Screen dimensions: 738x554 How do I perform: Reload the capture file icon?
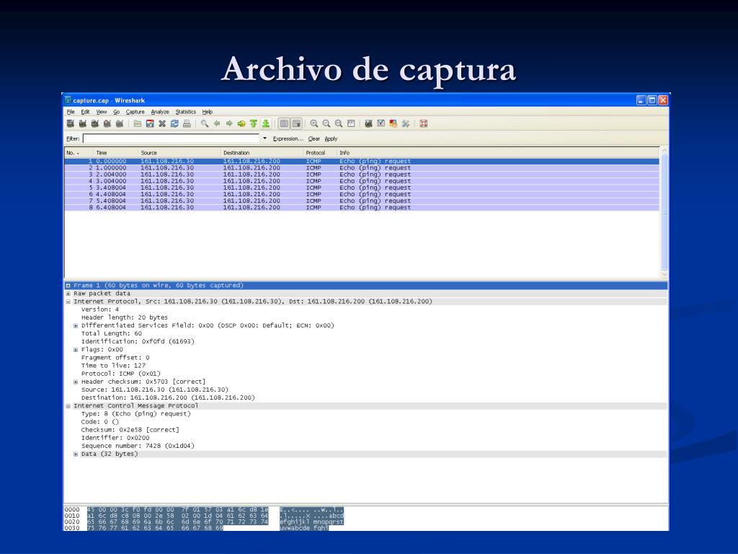pyautogui.click(x=174, y=123)
